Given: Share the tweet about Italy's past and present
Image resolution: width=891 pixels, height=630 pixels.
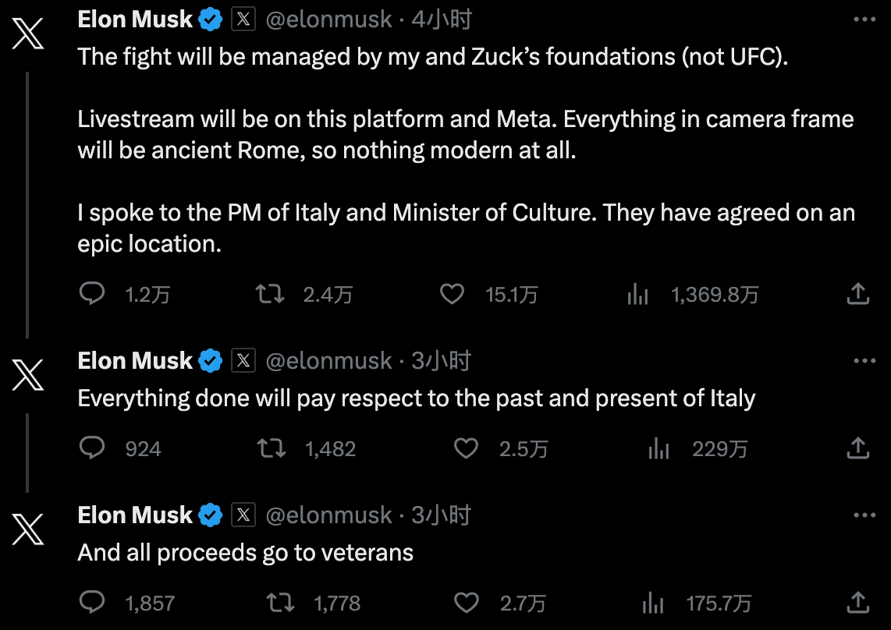Looking at the screenshot, I should click(x=857, y=448).
